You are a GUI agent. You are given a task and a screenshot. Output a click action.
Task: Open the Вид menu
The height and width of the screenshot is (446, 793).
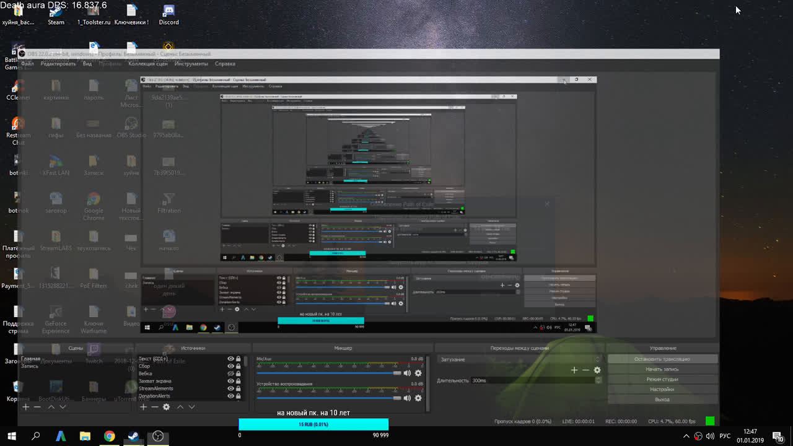[87, 64]
